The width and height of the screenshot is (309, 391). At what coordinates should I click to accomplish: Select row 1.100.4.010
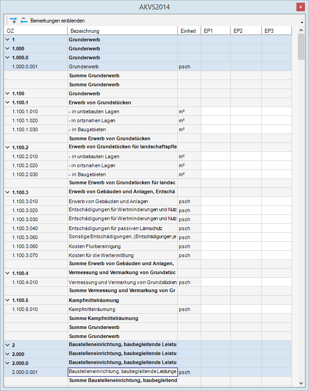click(x=148, y=282)
